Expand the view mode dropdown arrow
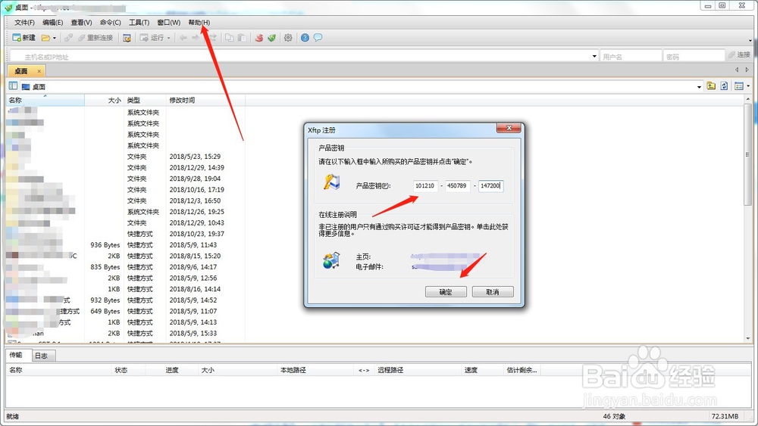Screen dimensions: 758x426 [x=748, y=86]
